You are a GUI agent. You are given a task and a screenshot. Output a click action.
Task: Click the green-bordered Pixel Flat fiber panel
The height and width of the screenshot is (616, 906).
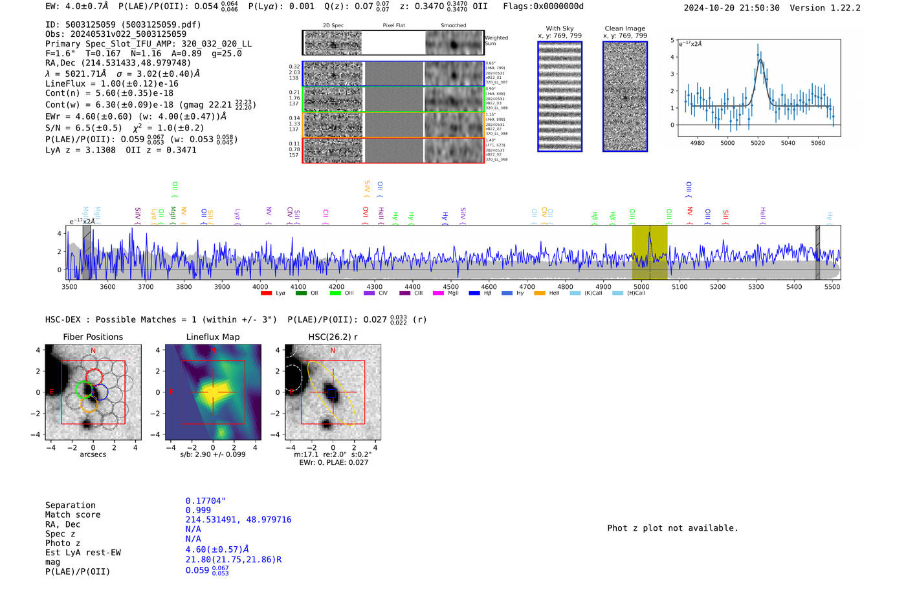pyautogui.click(x=393, y=100)
